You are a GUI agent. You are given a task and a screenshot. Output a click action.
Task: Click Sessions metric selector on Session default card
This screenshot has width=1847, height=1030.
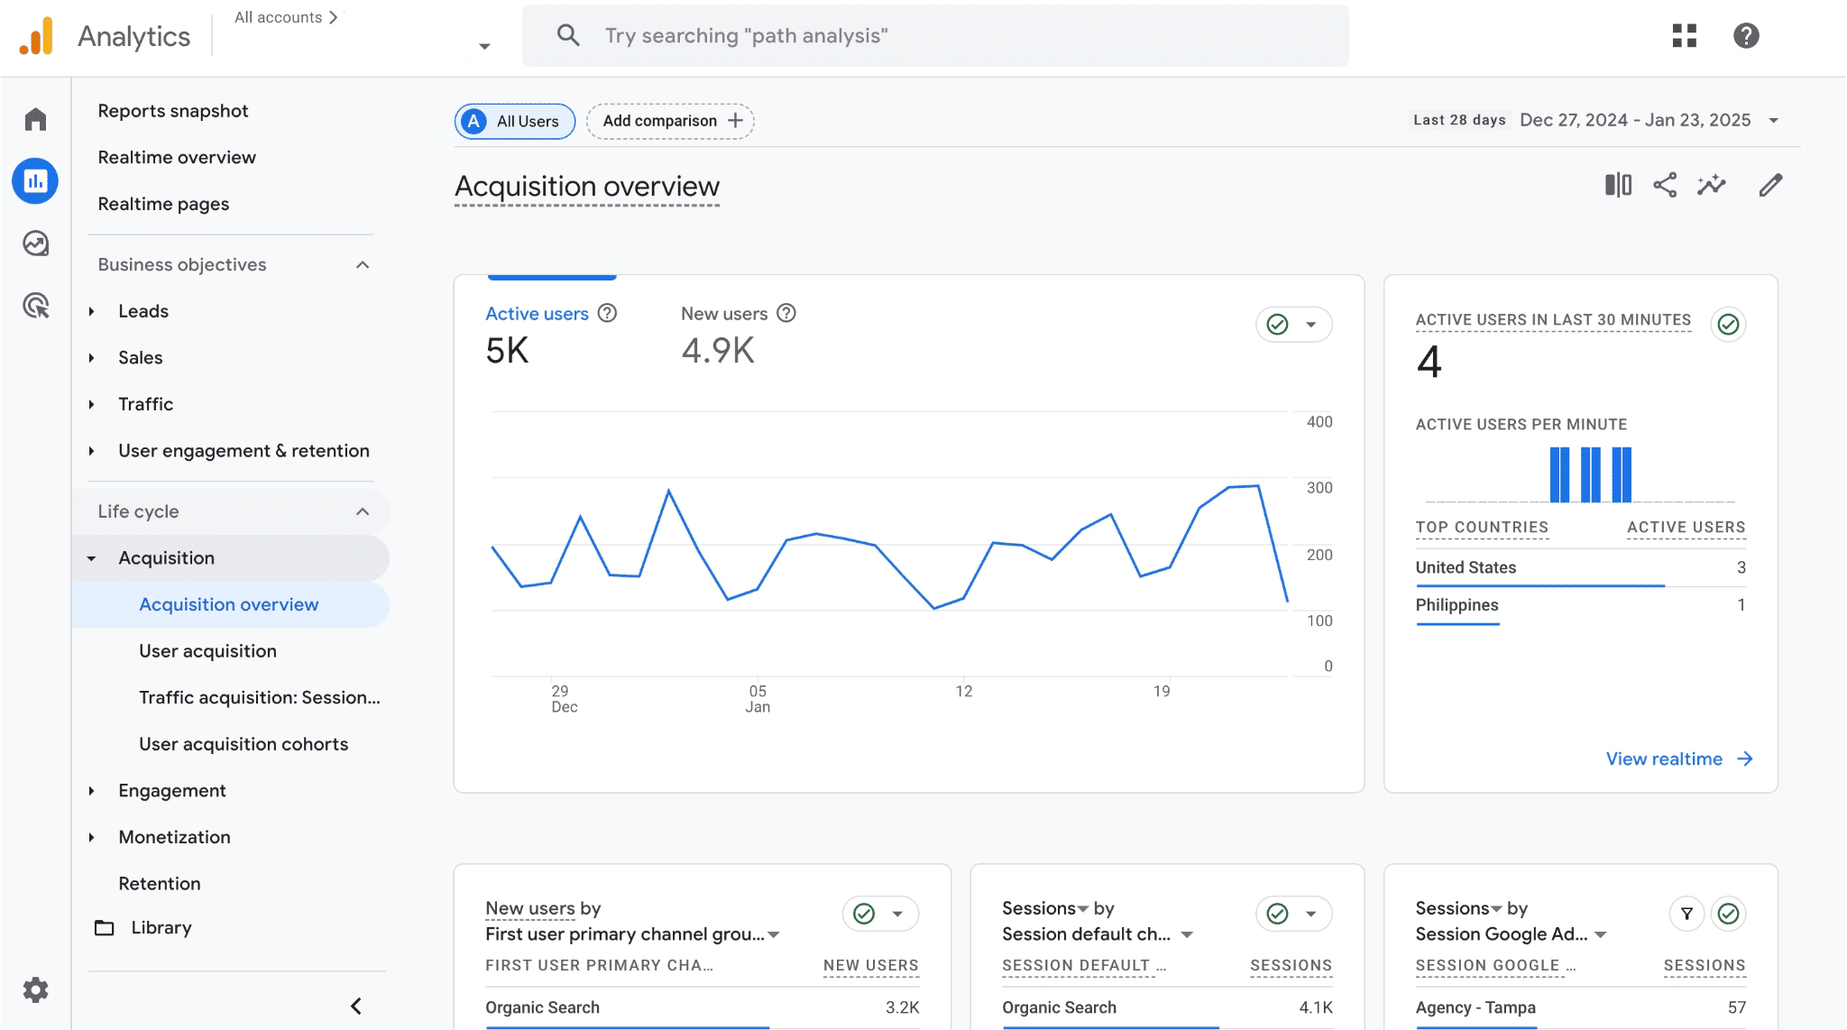pos(1044,908)
